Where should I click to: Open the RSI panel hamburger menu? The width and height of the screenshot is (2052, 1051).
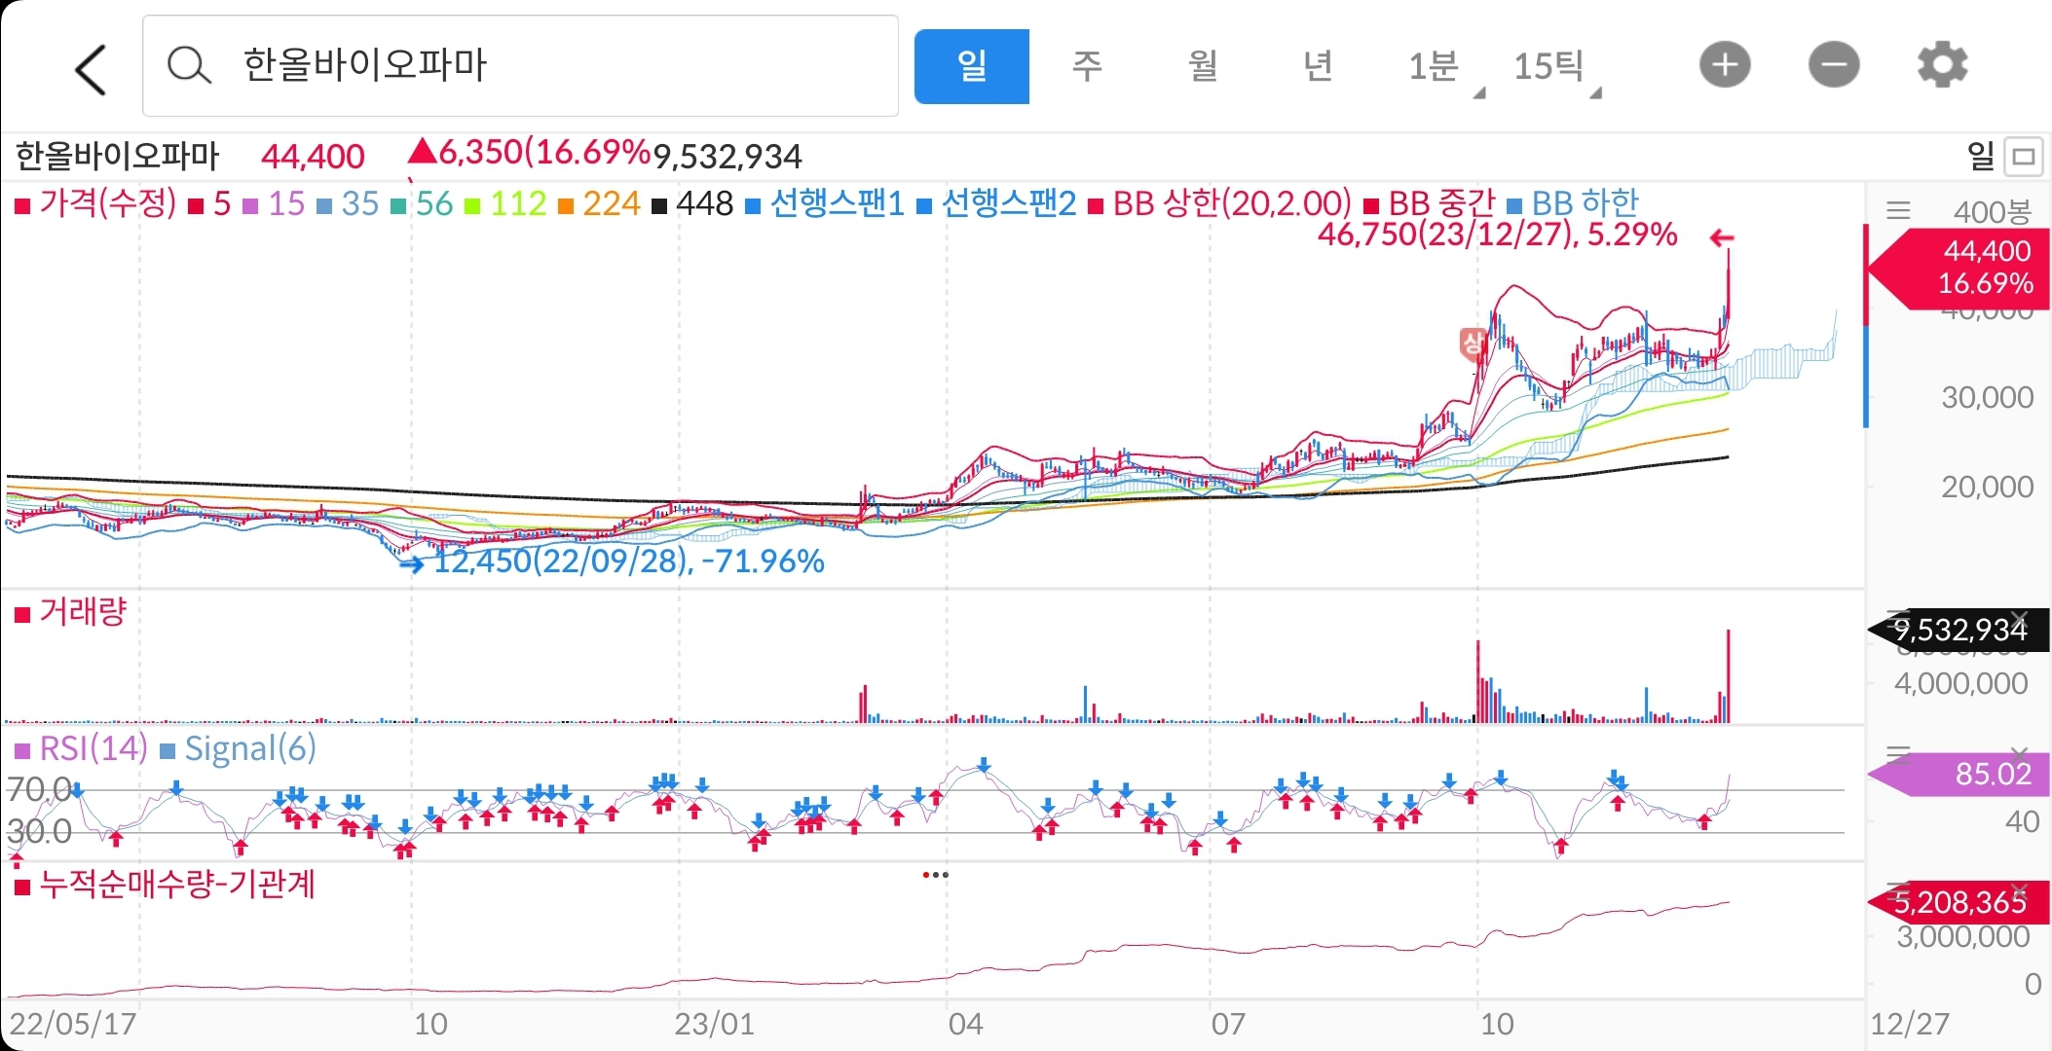1898,753
